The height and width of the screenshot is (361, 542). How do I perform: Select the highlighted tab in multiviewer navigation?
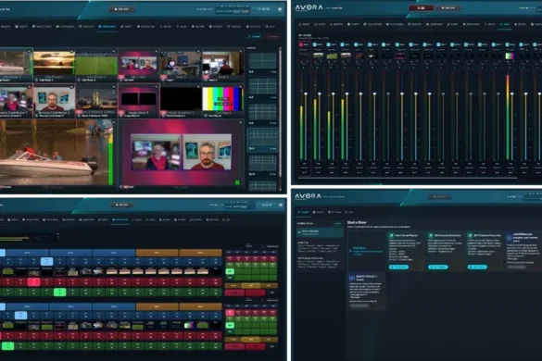pyautogui.click(x=107, y=27)
